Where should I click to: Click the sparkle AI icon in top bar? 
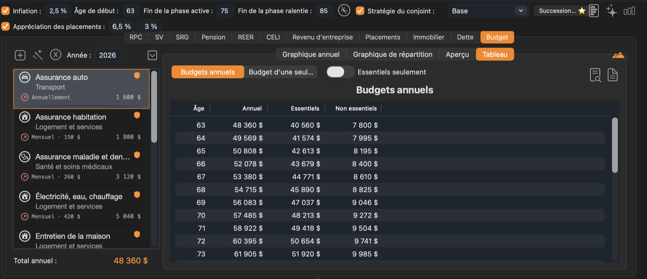click(x=612, y=11)
